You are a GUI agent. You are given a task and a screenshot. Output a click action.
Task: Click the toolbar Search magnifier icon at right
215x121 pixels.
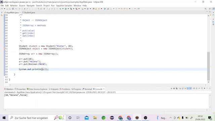tap(206, 9)
